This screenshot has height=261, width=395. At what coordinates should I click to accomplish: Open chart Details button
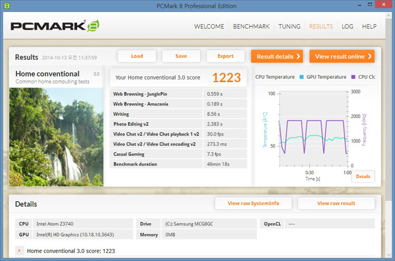point(363,176)
